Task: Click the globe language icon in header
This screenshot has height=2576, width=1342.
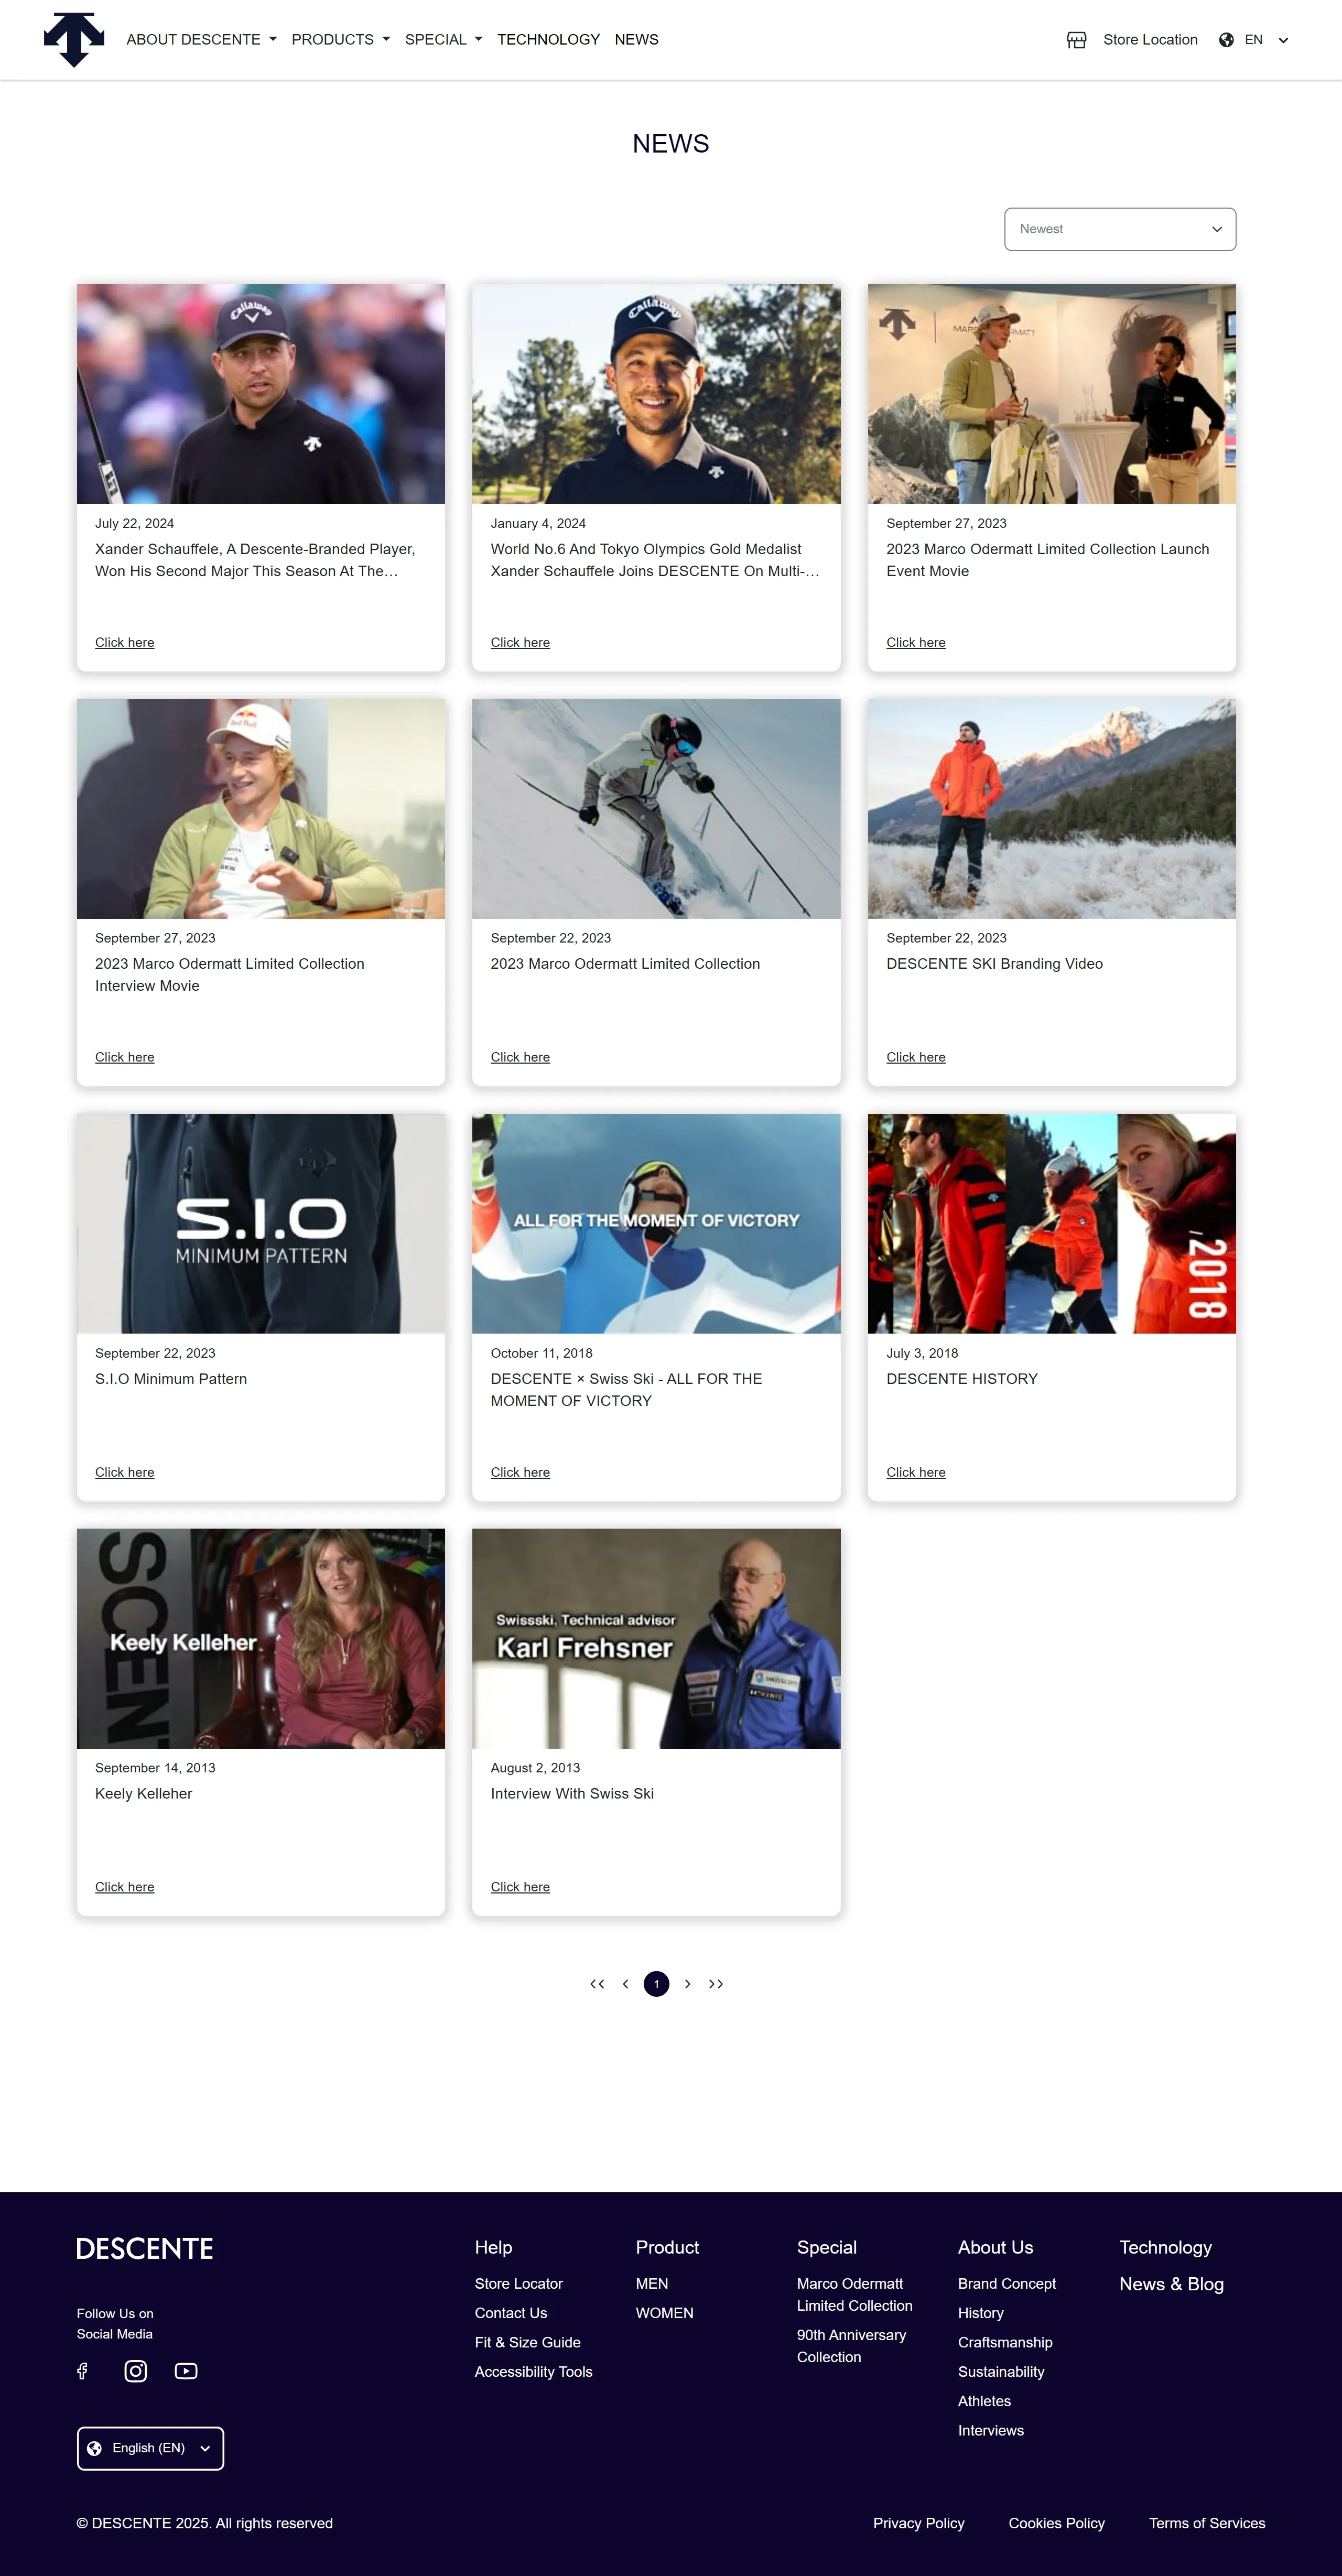Action: [1226, 40]
